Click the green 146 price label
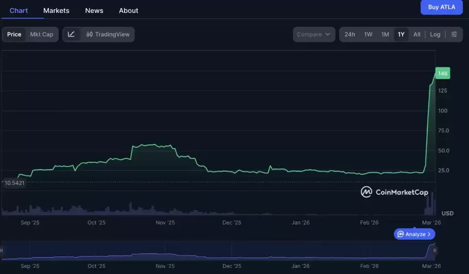 tap(443, 74)
